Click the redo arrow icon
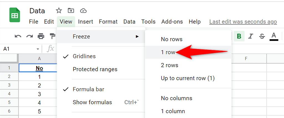Viewport: 284px width, 118px height. coord(29,36)
